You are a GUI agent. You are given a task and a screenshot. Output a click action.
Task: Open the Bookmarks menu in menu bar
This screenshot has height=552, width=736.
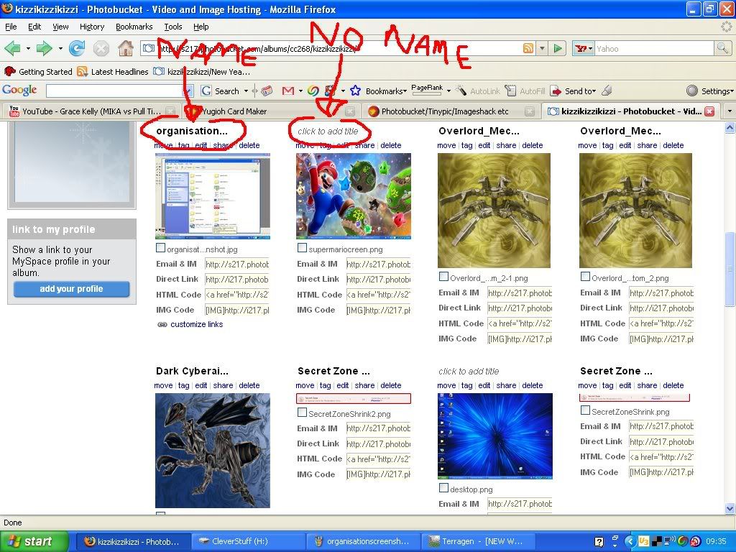(134, 27)
